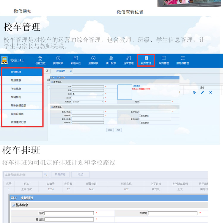Select 学生信息 in left sidebar
The width and height of the screenshot is (223, 223).
(x=16, y=89)
